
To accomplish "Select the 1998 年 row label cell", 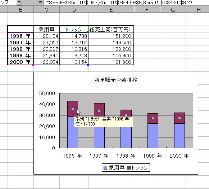I will click(21, 49).
